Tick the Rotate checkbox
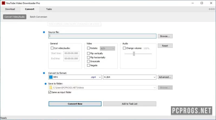Screen dimensions: 216x120 89,48
